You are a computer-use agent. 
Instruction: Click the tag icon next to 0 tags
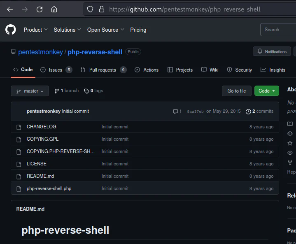coord(86,91)
